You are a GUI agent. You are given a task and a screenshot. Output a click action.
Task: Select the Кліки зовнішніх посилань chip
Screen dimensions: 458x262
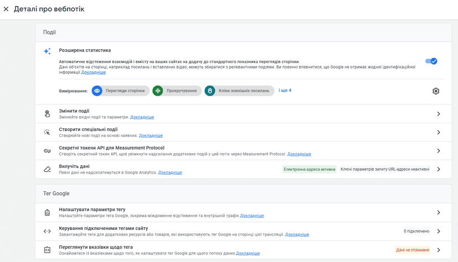(x=239, y=91)
